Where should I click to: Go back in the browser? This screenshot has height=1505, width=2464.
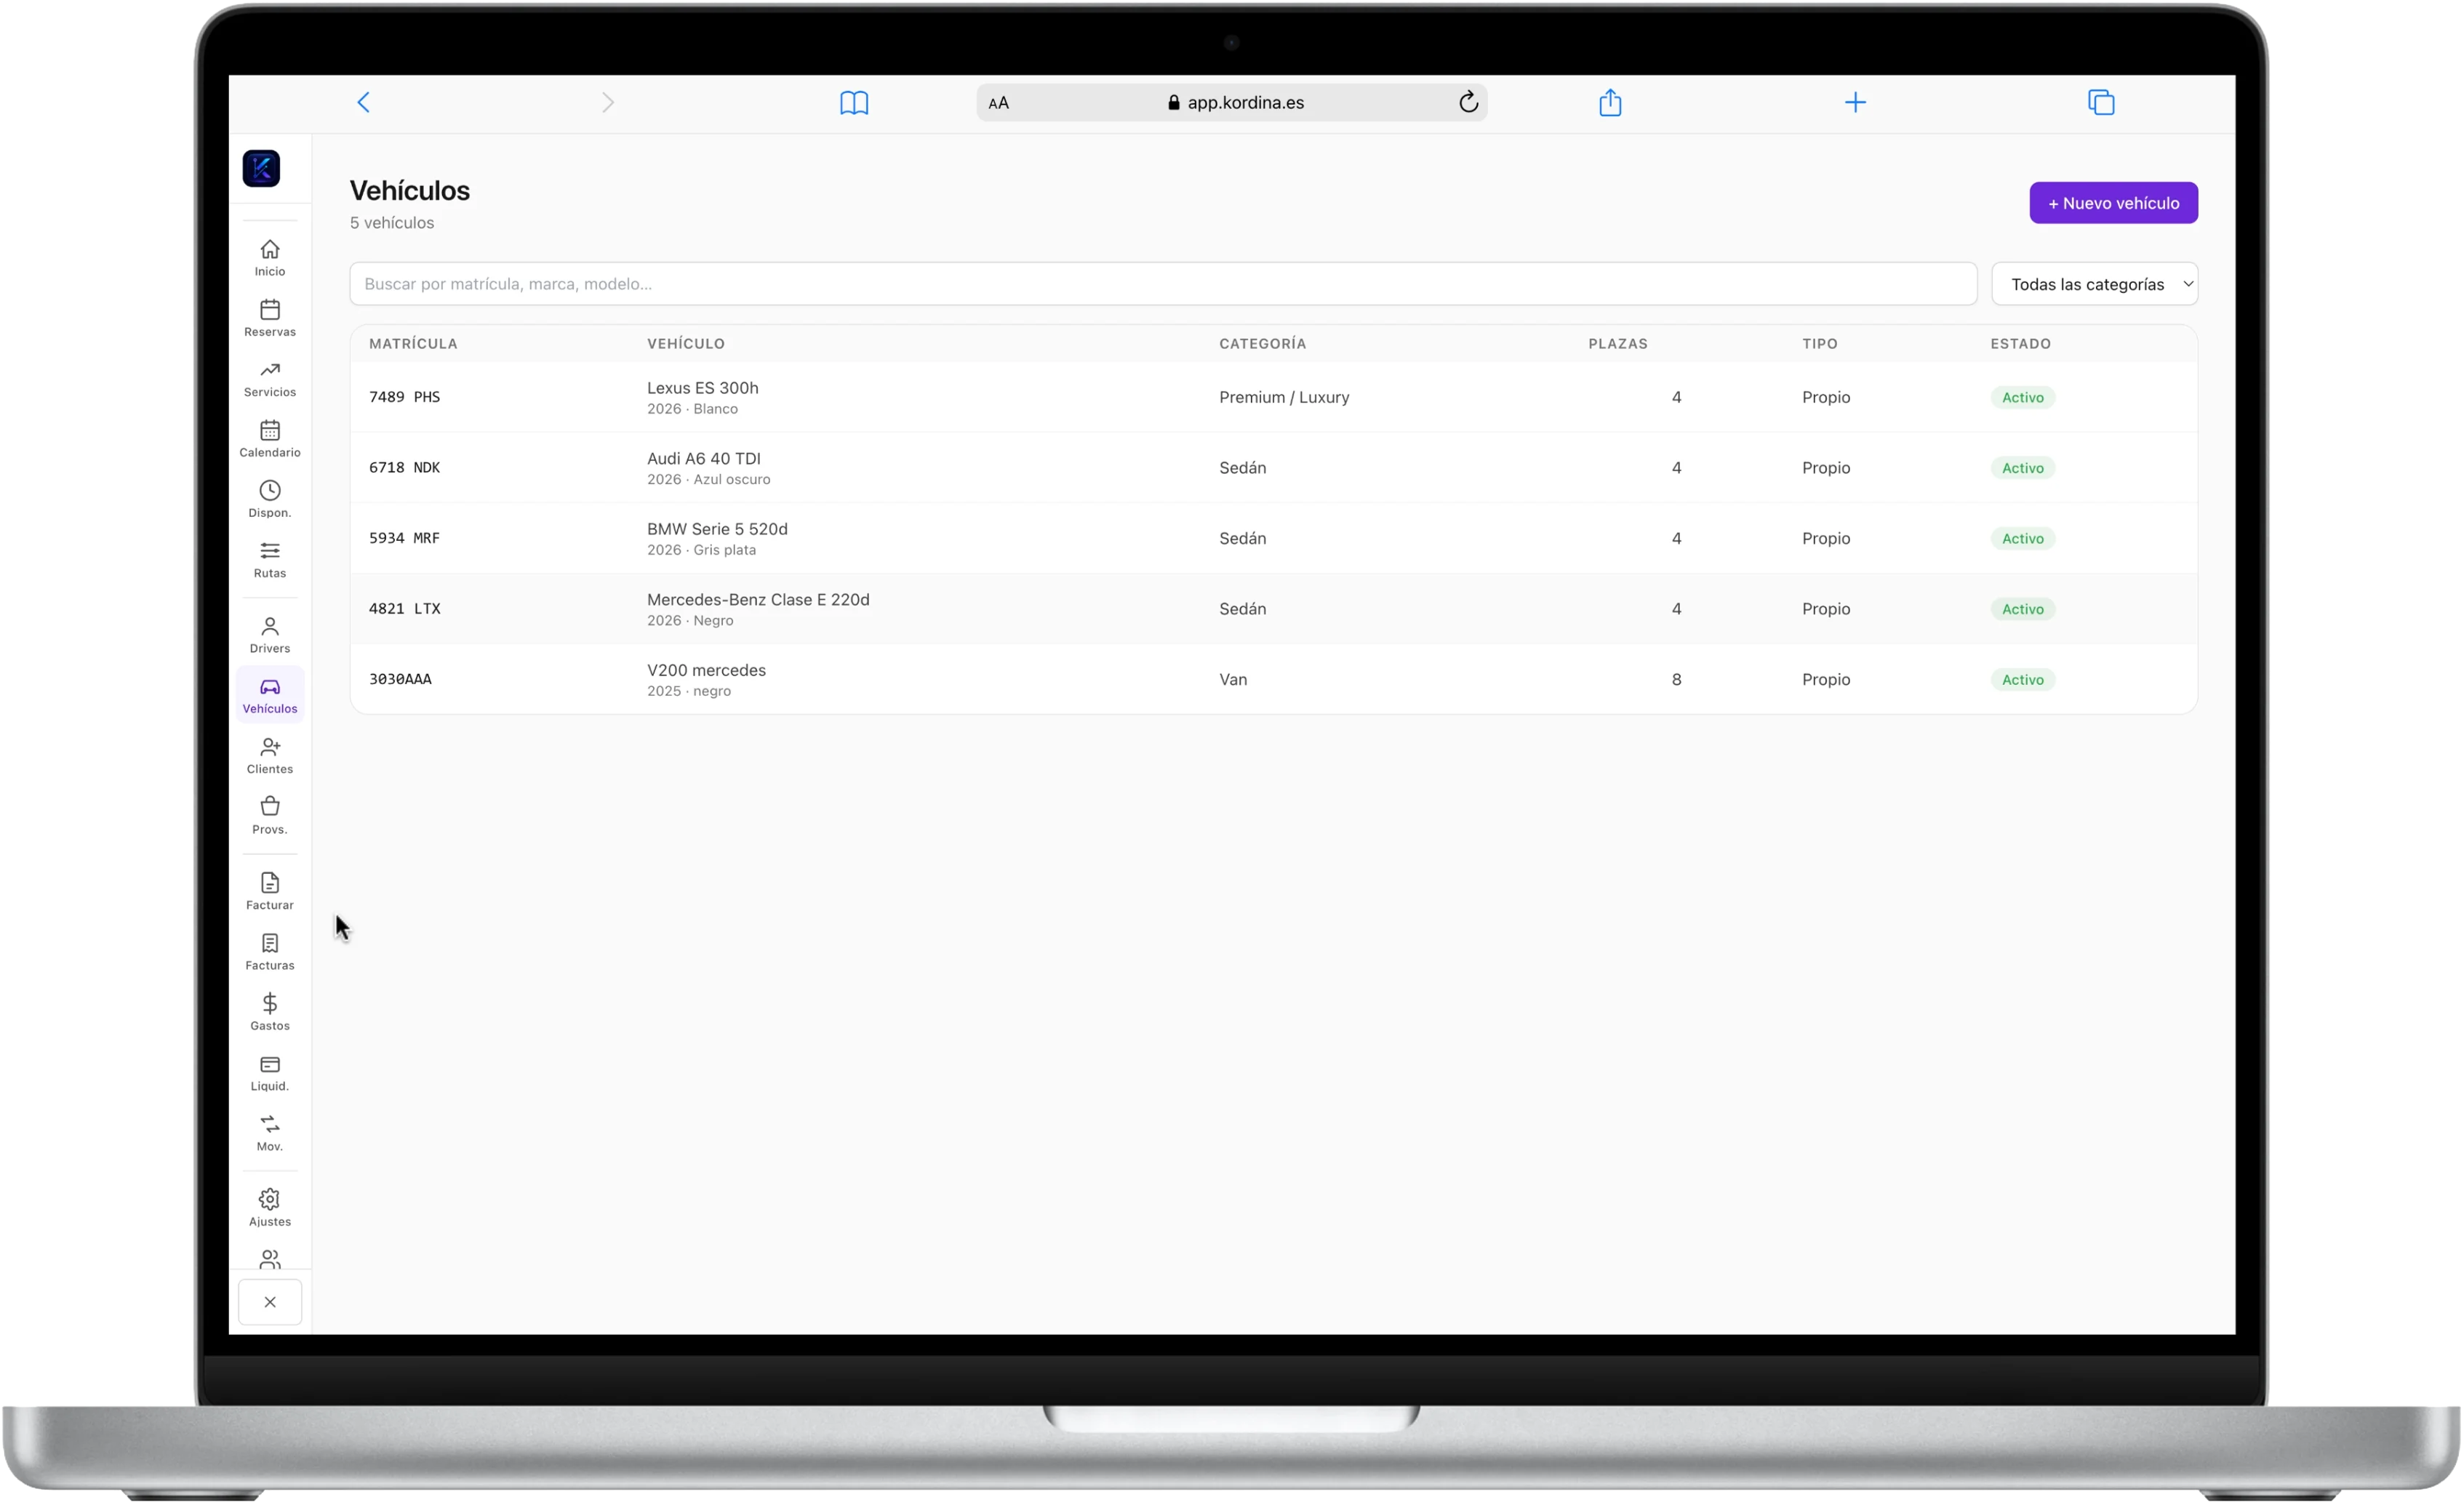(363, 102)
